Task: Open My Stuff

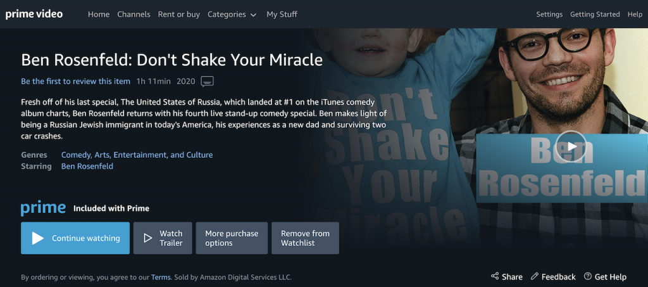Action: (282, 14)
